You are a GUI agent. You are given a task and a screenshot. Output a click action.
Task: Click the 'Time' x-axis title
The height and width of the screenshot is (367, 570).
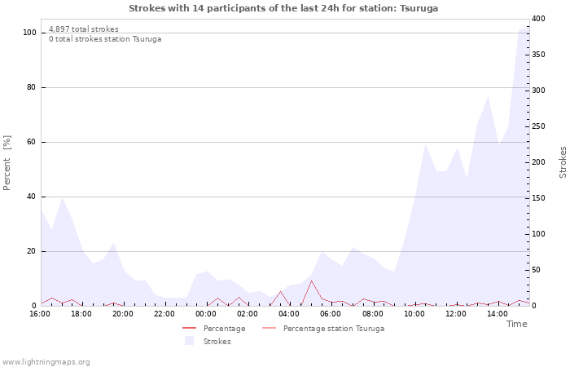[516, 324]
